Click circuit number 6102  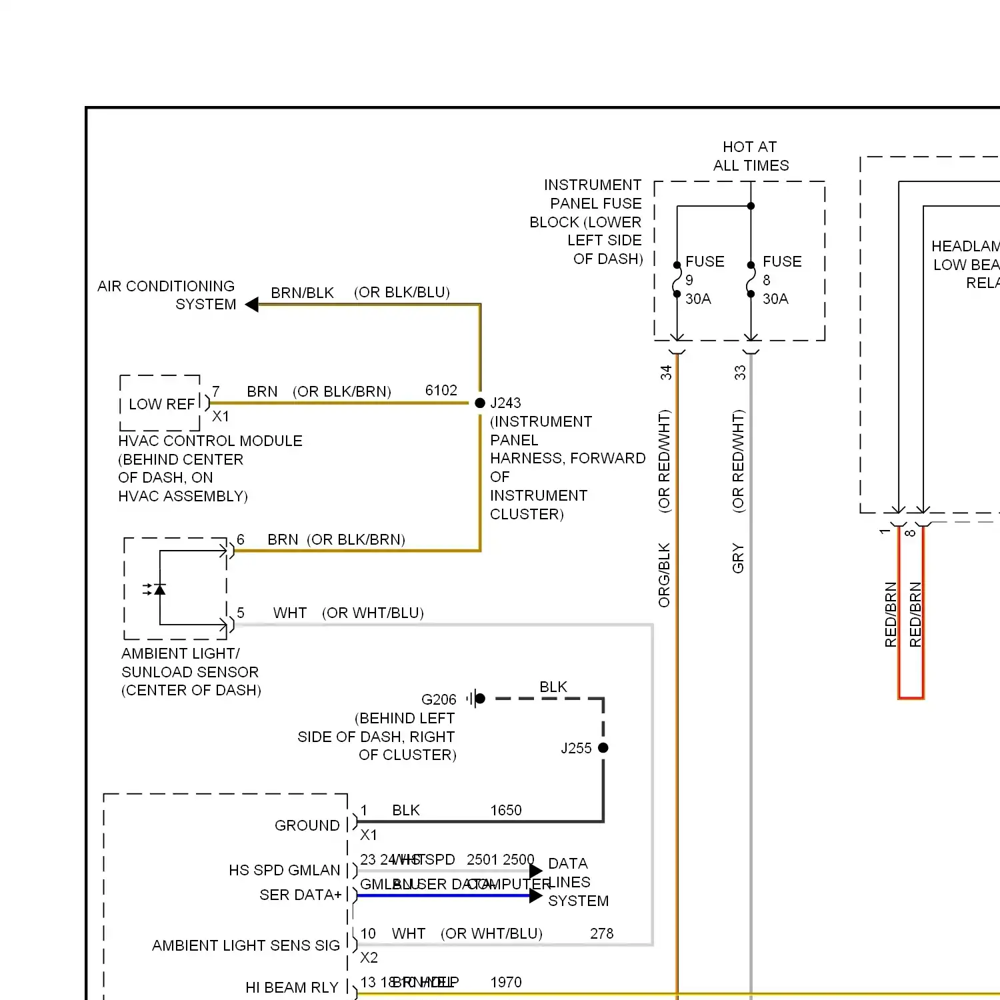click(x=441, y=390)
